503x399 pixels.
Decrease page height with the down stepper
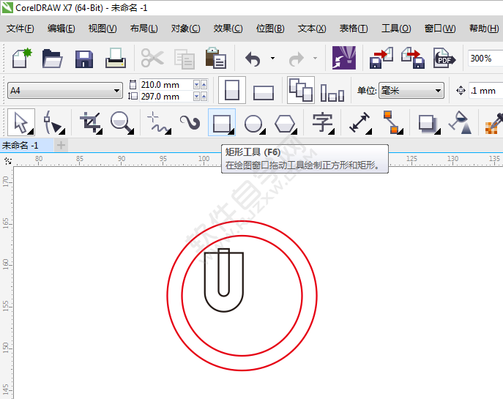click(x=197, y=96)
